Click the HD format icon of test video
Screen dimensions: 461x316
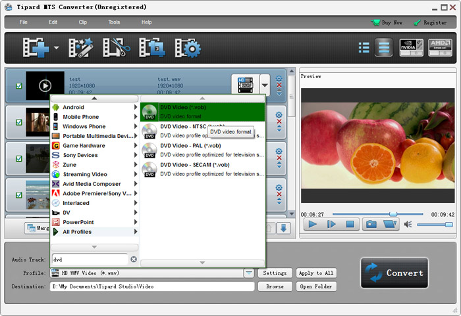point(245,85)
